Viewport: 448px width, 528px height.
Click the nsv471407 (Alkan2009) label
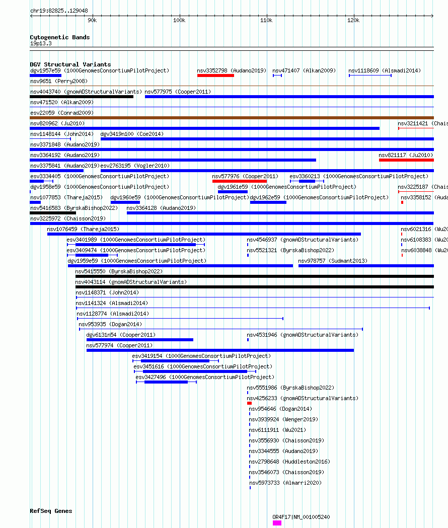click(304, 70)
